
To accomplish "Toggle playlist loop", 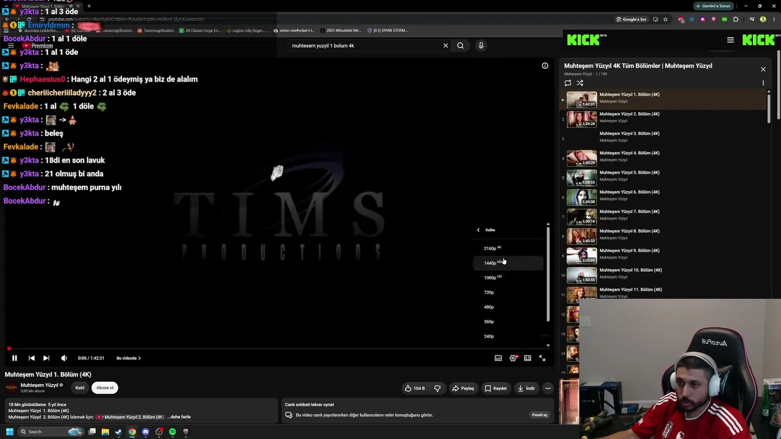I will tap(568, 83).
